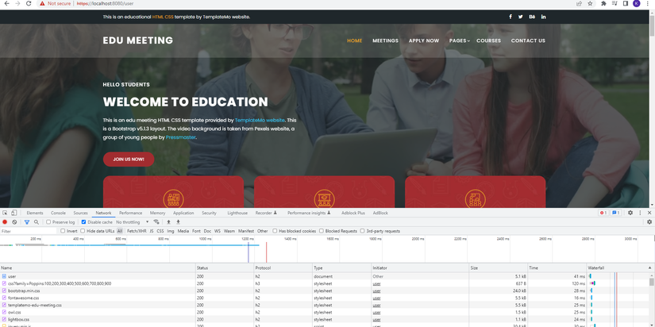Image resolution: width=655 pixels, height=327 pixels.
Task: Uncheck the Disable cache checkbox
Action: pos(83,222)
